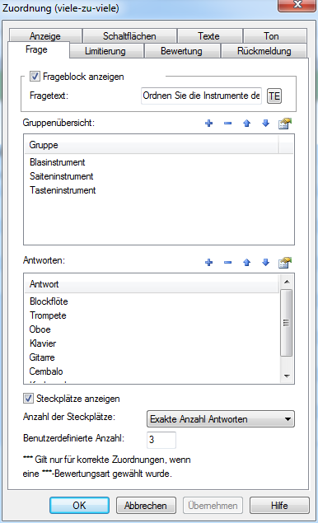The width and height of the screenshot is (318, 523).
Task: Expand Anzahl der Steckplätze dropdown
Action: pos(221,419)
